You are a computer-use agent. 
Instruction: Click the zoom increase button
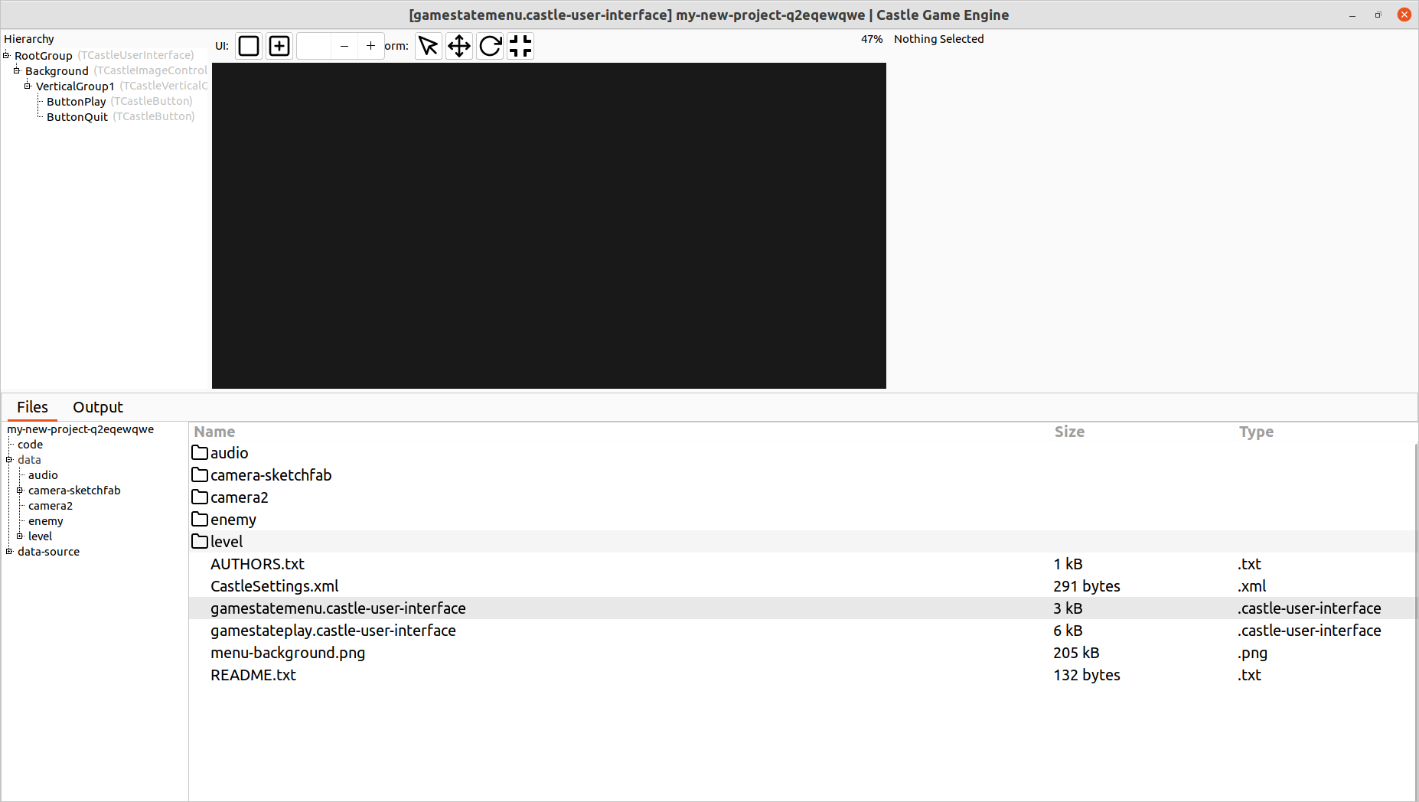pyautogui.click(x=371, y=46)
